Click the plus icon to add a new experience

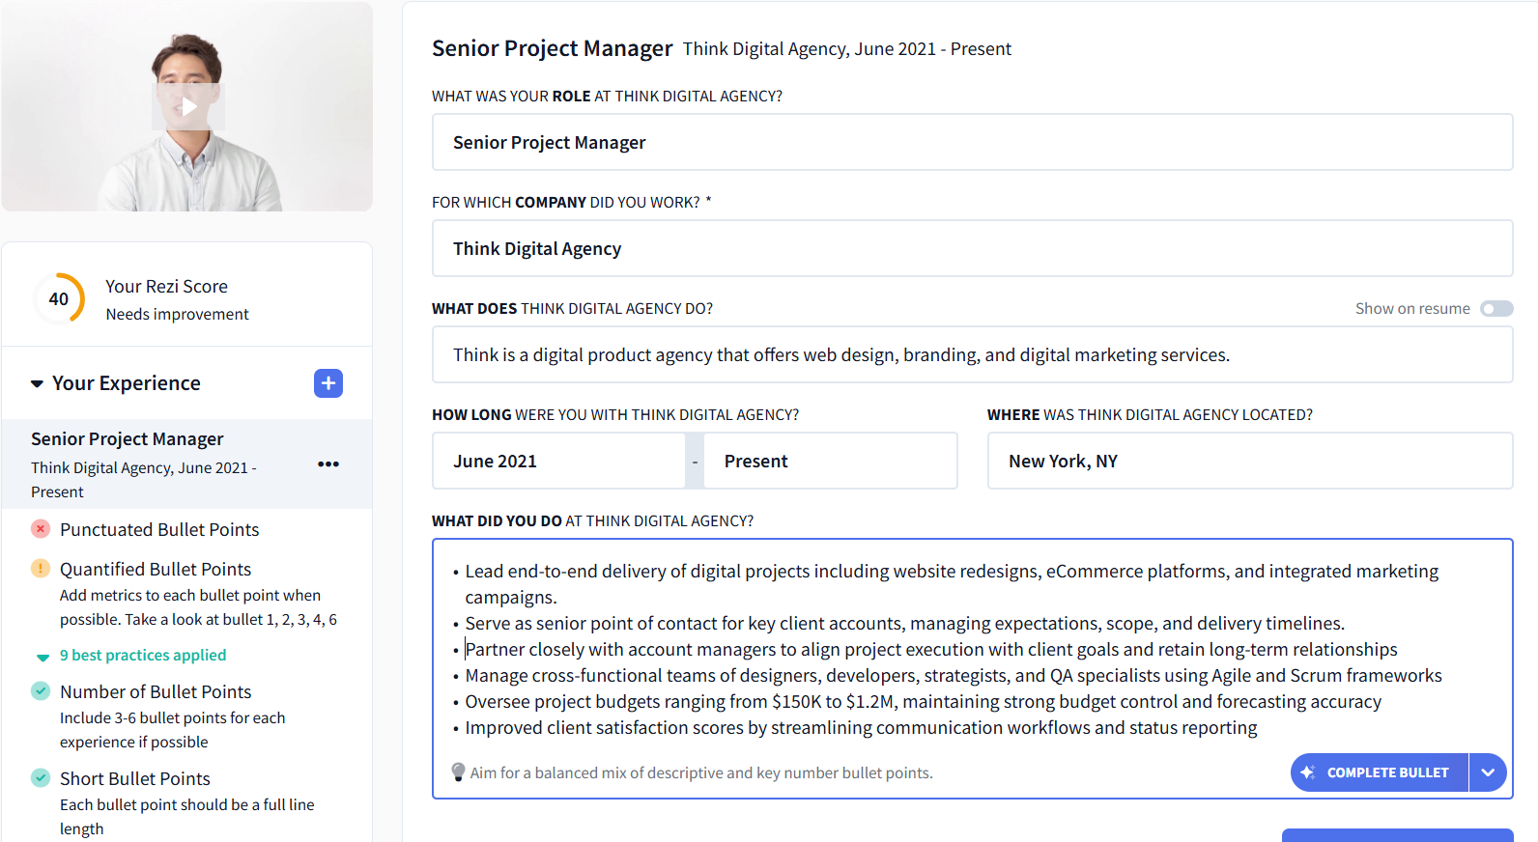328,383
